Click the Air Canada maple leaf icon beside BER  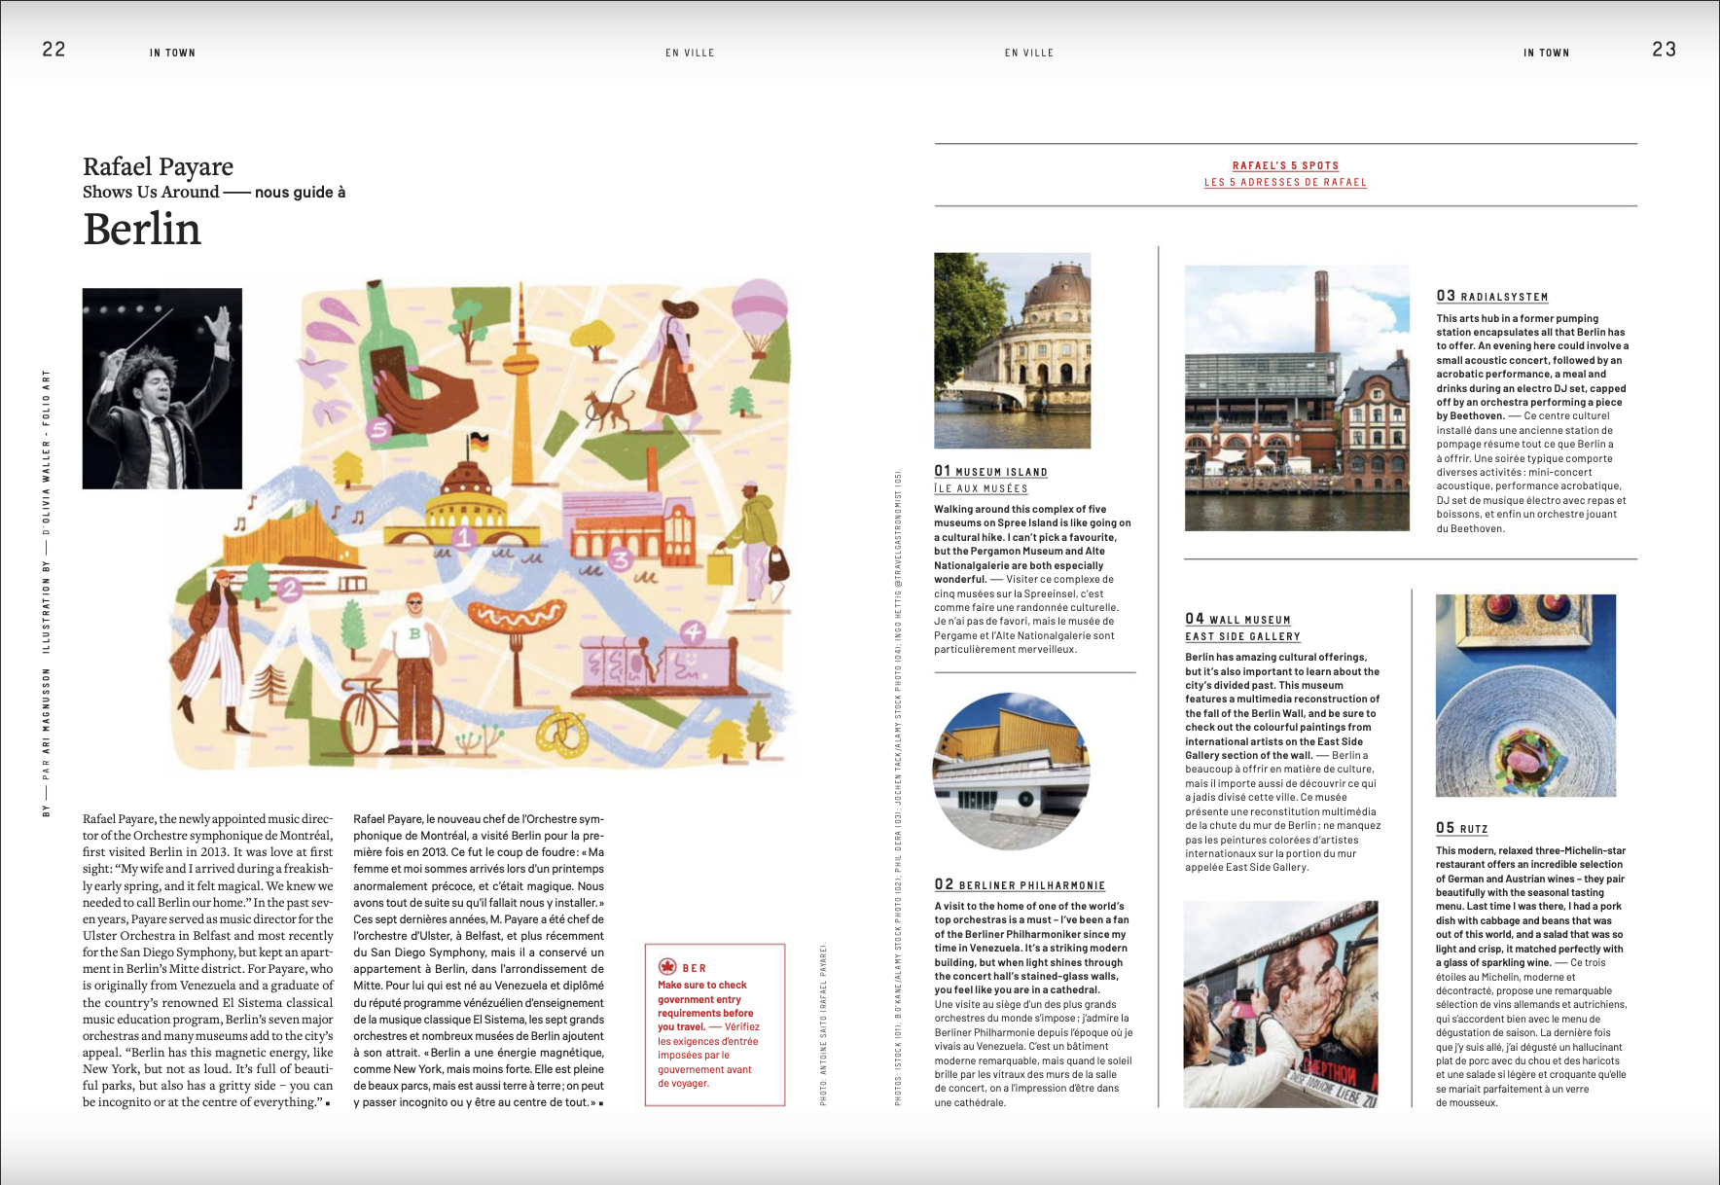click(x=667, y=967)
